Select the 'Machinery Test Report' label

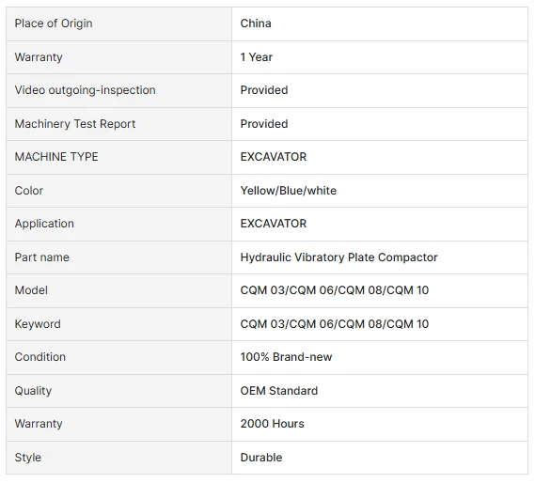75,124
